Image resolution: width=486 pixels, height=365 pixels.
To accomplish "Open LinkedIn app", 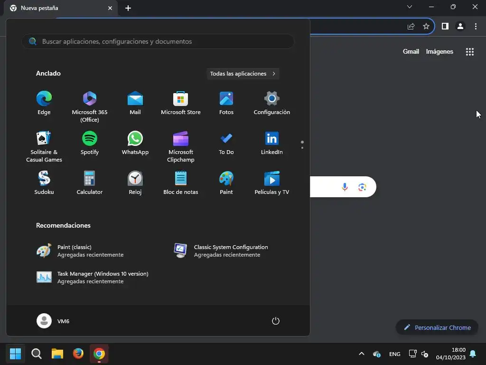I will point(272,143).
